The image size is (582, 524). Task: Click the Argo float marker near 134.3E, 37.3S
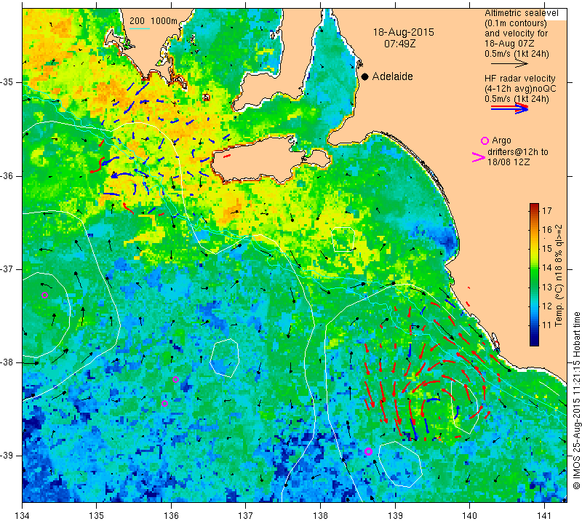point(44,295)
